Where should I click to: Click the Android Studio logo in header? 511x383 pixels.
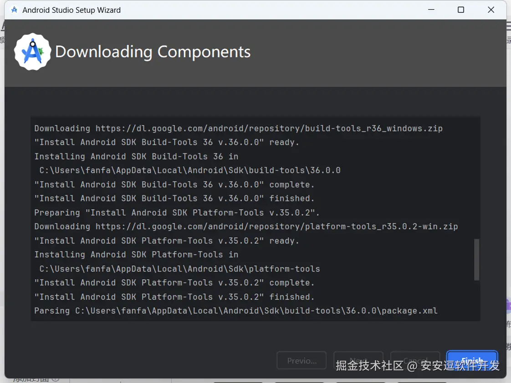(x=33, y=52)
